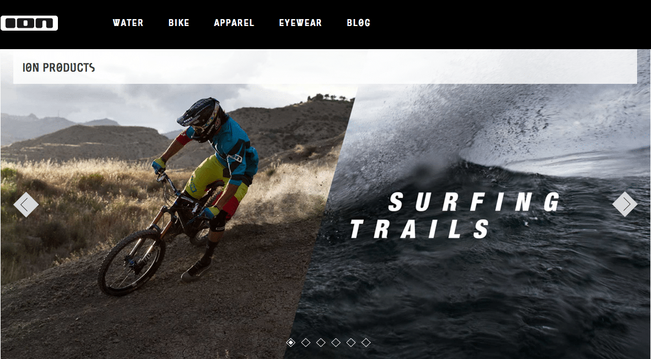The image size is (651, 359).
Task: Advance to the next slide with the right diamond arrow
Action: [x=625, y=204]
